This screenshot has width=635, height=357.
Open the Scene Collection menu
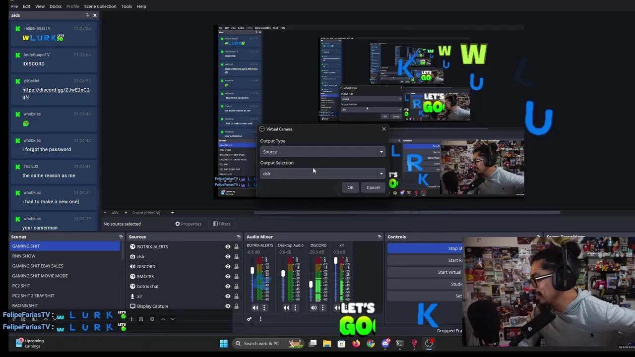coord(100,6)
